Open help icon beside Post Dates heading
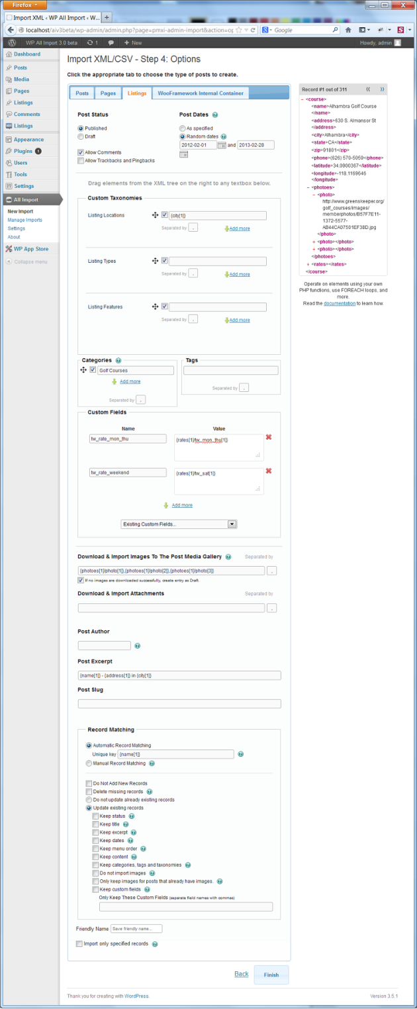 coord(215,115)
